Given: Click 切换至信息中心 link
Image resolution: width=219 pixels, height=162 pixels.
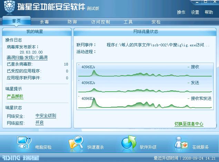Looking at the screenshot, I should pos(189,124).
